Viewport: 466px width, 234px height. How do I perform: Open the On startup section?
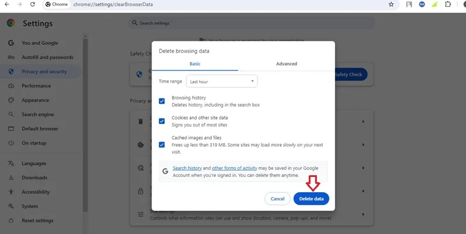pos(34,143)
